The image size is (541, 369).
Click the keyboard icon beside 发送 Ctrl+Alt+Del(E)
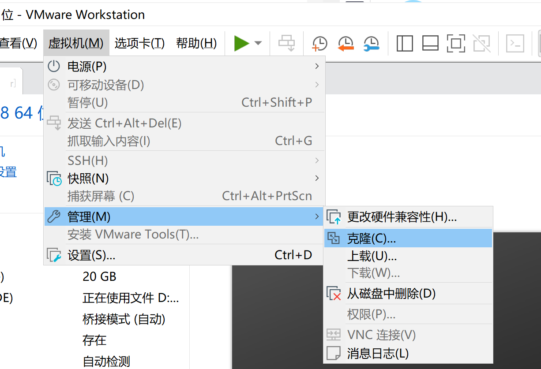tap(54, 123)
